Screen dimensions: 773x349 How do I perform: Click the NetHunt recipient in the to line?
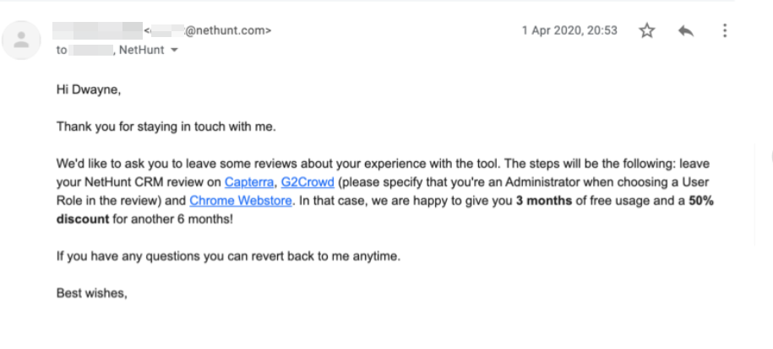point(141,50)
